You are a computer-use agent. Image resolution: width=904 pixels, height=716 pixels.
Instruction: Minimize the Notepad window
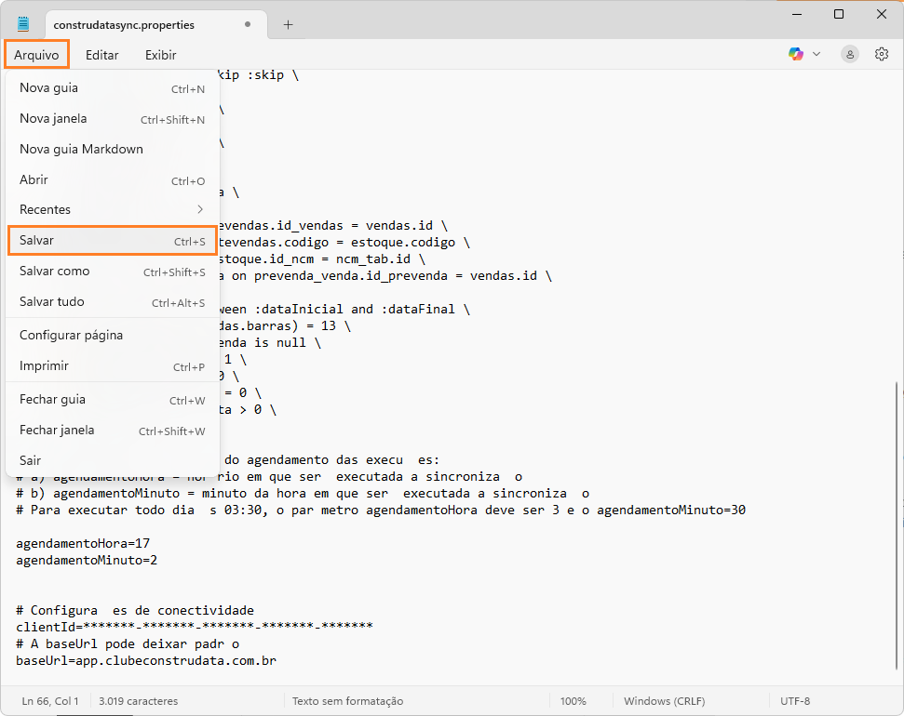tap(797, 14)
